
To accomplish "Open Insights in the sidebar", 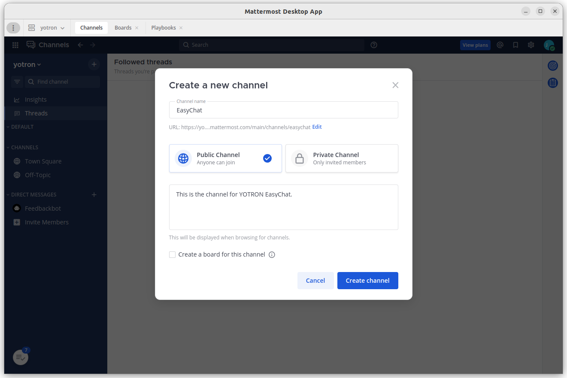I will tap(56, 100).
